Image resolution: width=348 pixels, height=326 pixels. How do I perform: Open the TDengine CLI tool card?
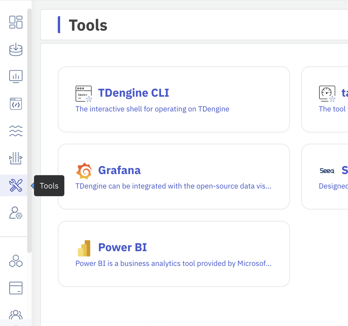174,99
